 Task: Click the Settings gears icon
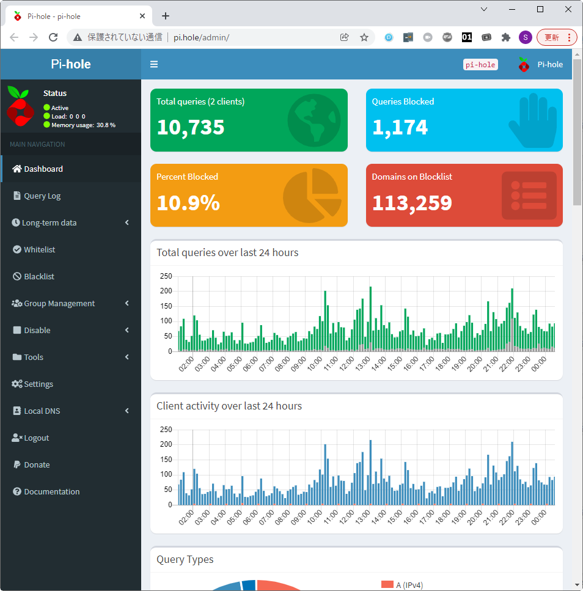[x=17, y=384]
